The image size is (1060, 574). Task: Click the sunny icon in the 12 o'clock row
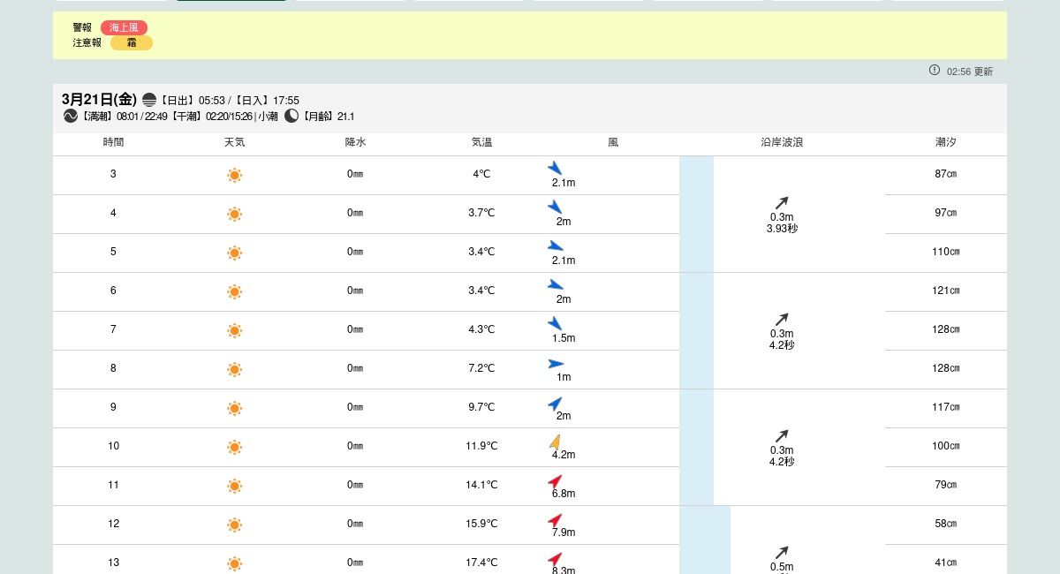pos(234,525)
